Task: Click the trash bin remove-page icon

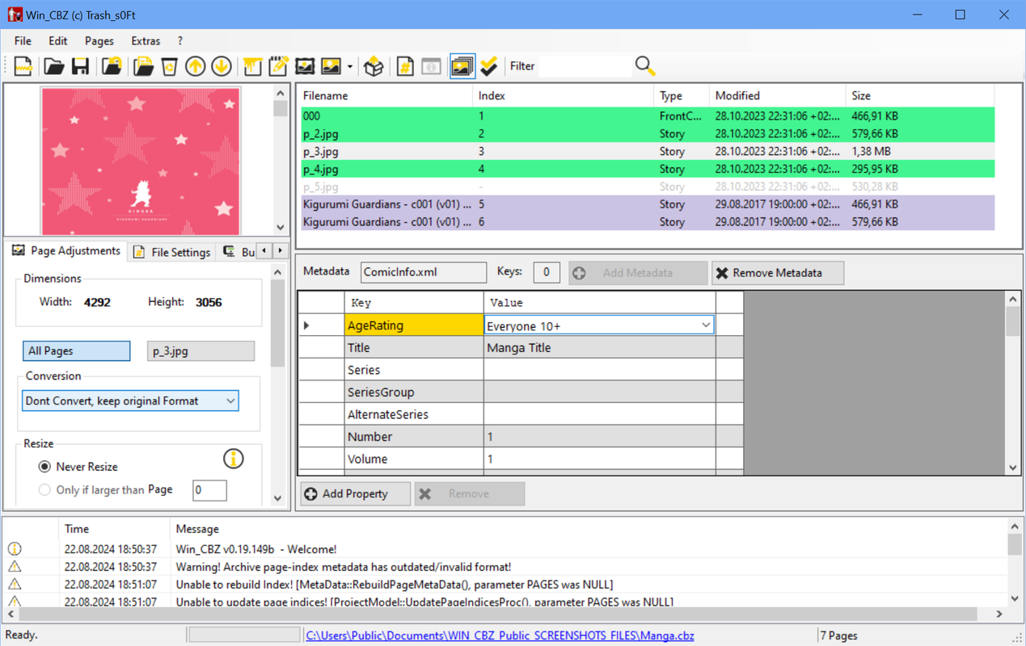Action: pos(169,66)
